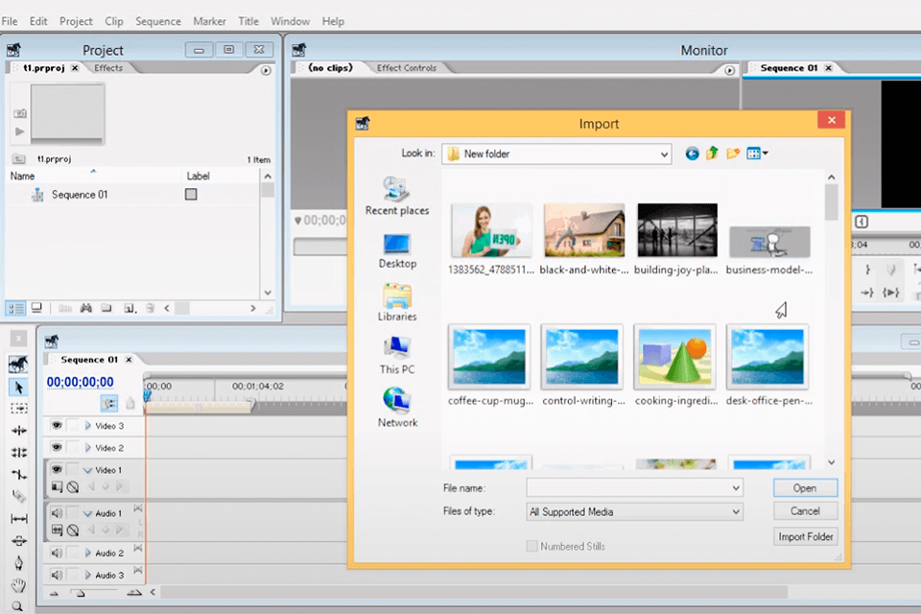Switch to the Effects tab

(x=108, y=67)
